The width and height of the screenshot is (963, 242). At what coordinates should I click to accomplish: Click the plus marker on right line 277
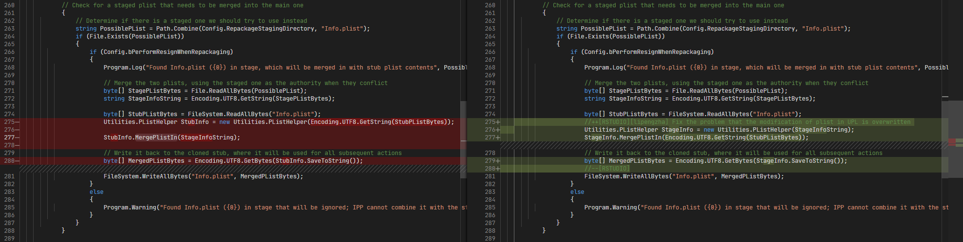[498, 138]
